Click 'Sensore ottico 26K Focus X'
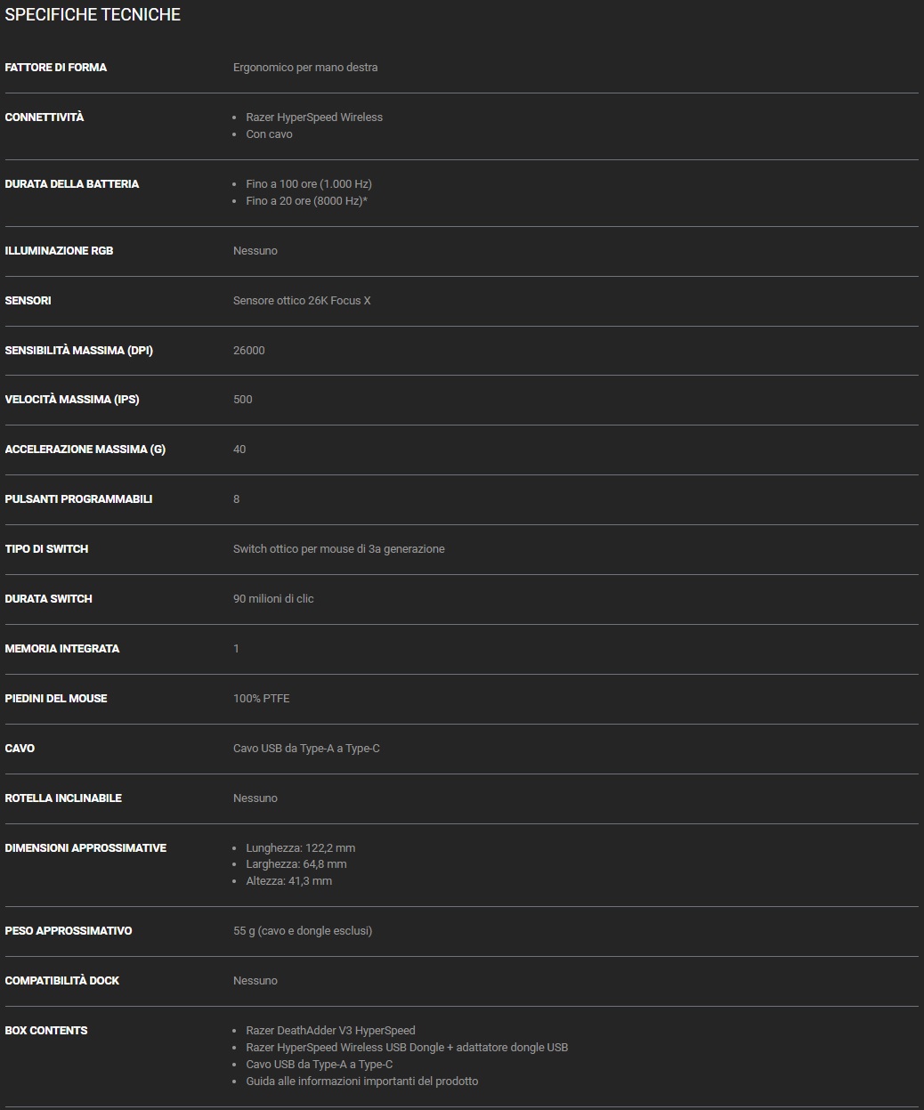924x1110 pixels. pos(302,301)
